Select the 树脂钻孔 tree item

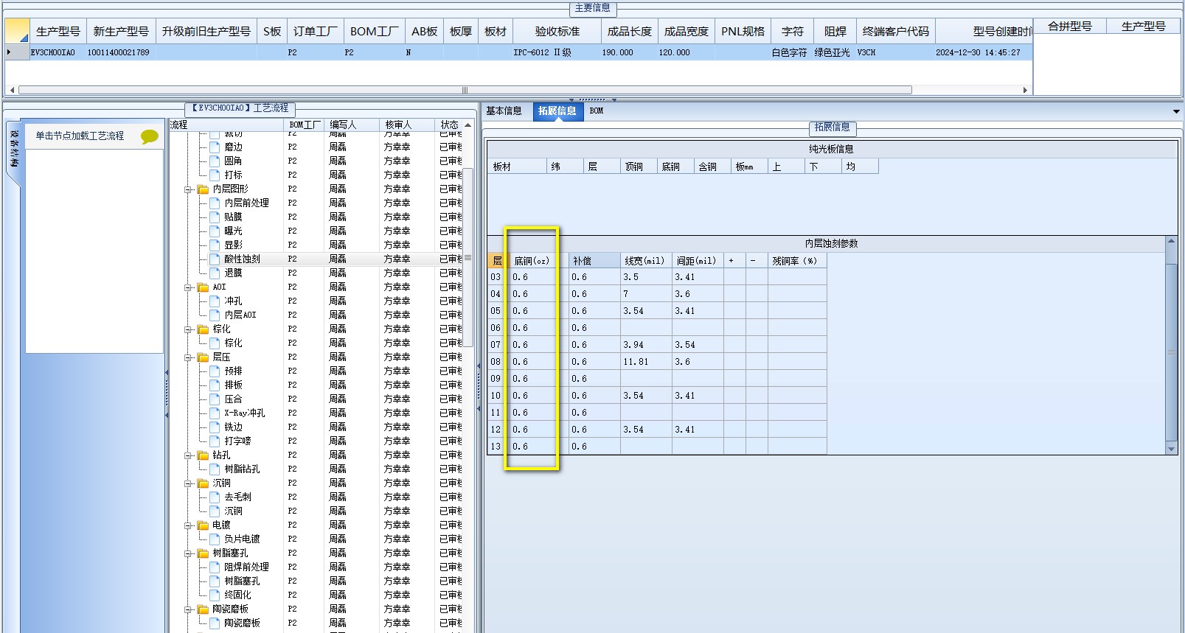tap(242, 469)
